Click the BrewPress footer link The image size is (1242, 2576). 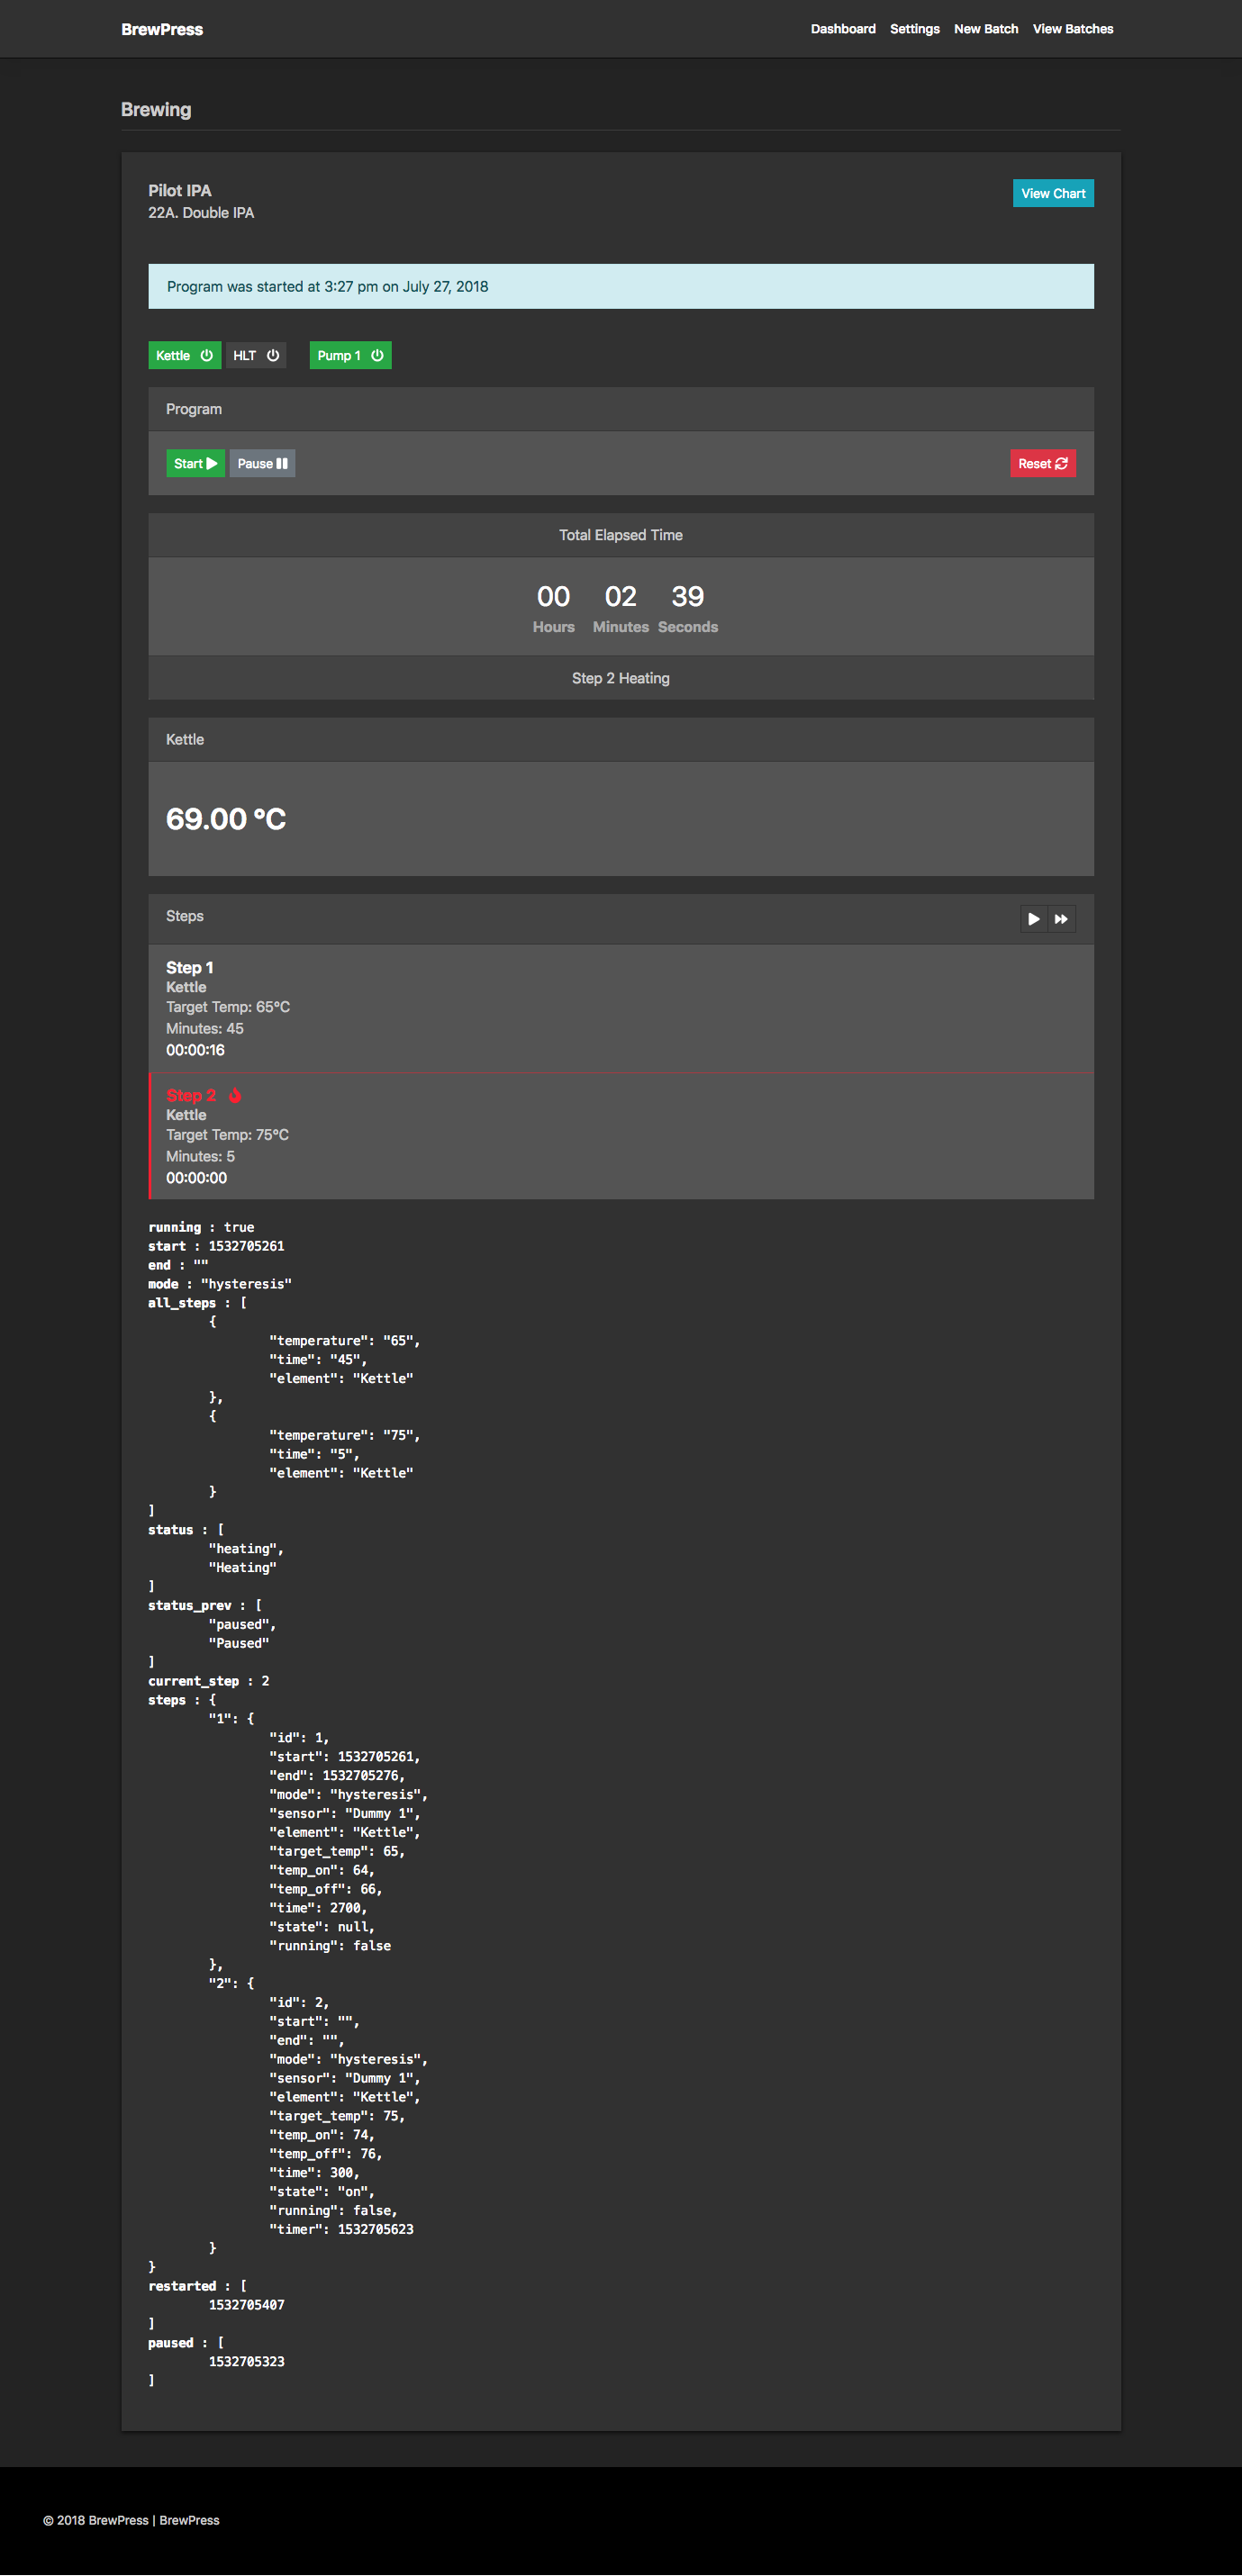(189, 2520)
